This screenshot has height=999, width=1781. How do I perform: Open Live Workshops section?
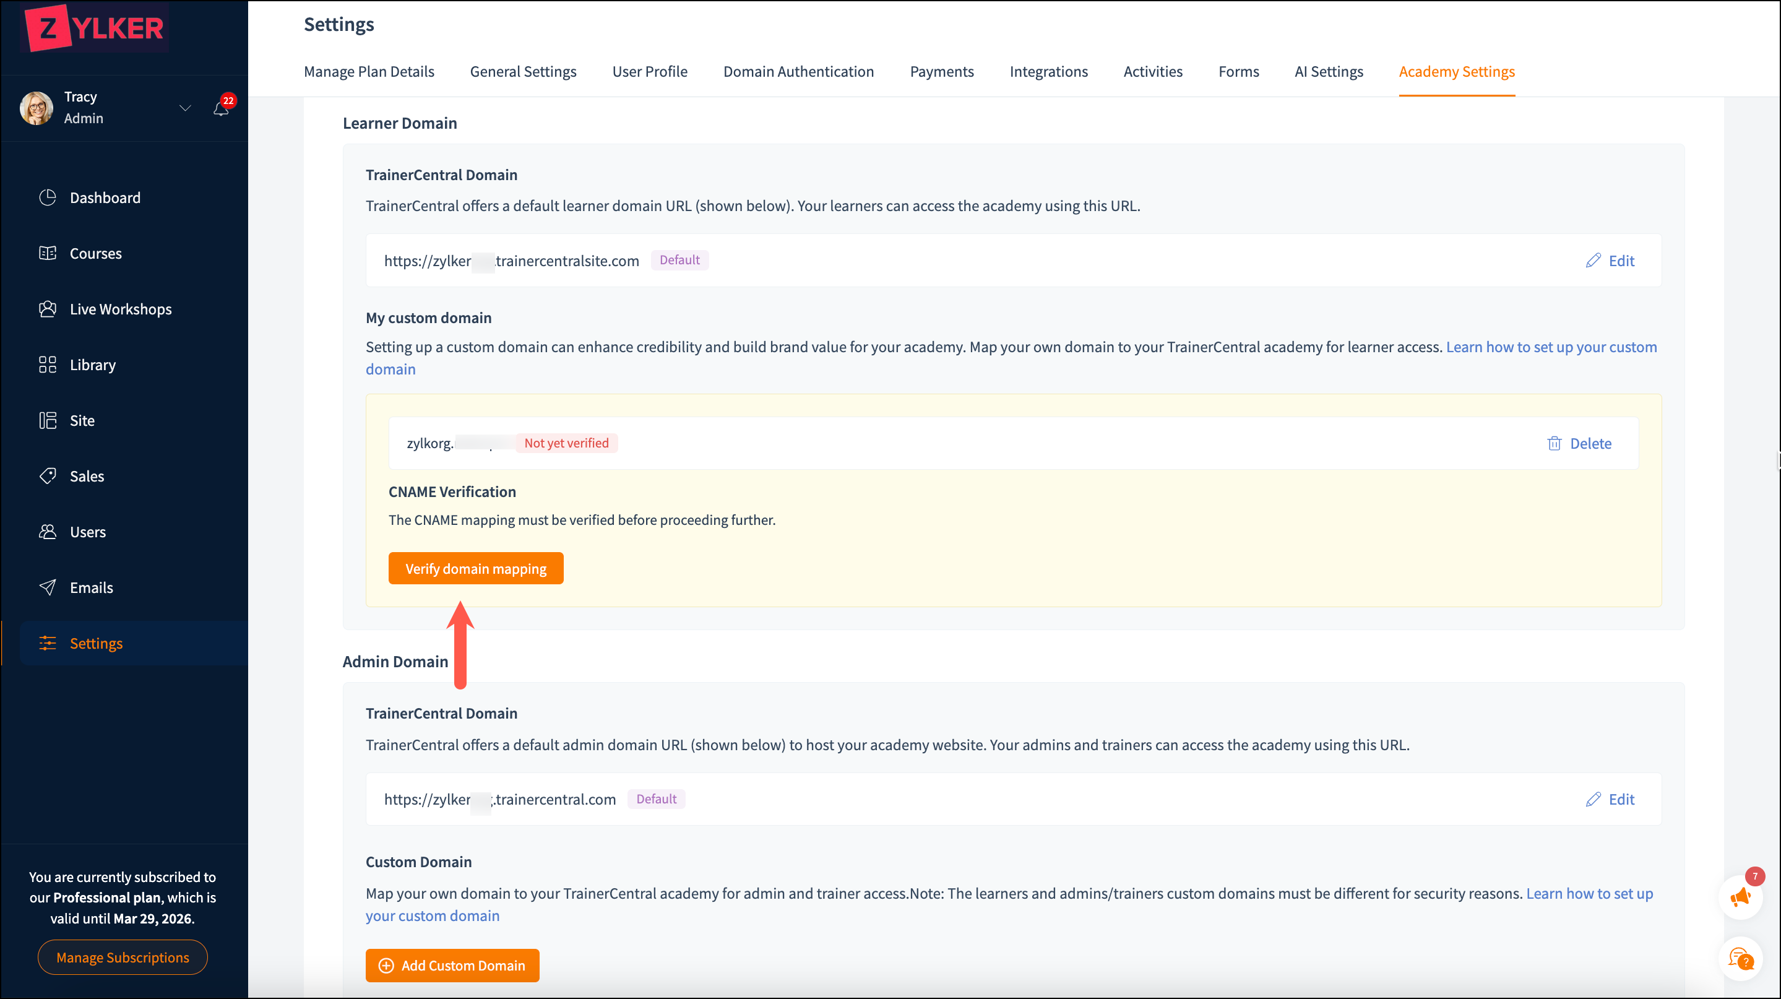click(x=120, y=309)
